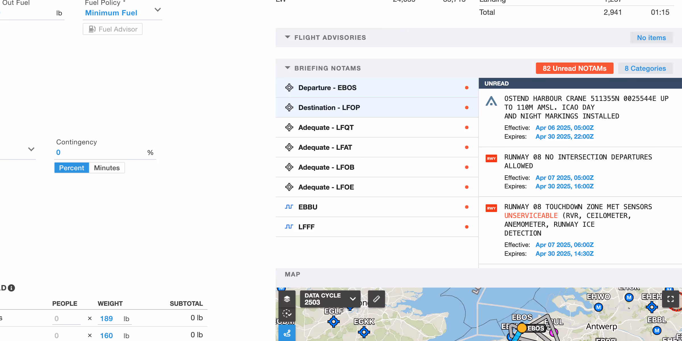Click the payload info icon

pos(11,288)
